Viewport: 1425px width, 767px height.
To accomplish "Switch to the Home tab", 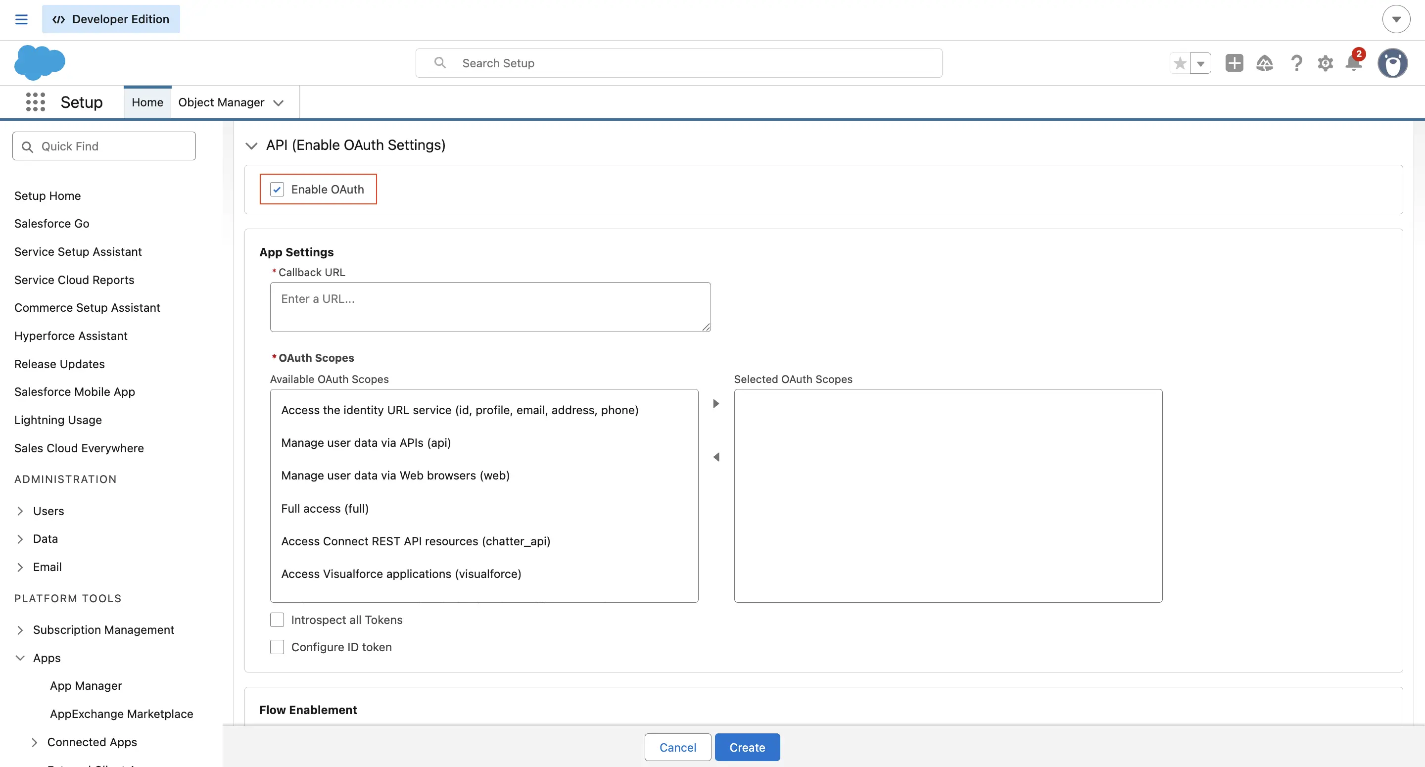I will click(147, 102).
